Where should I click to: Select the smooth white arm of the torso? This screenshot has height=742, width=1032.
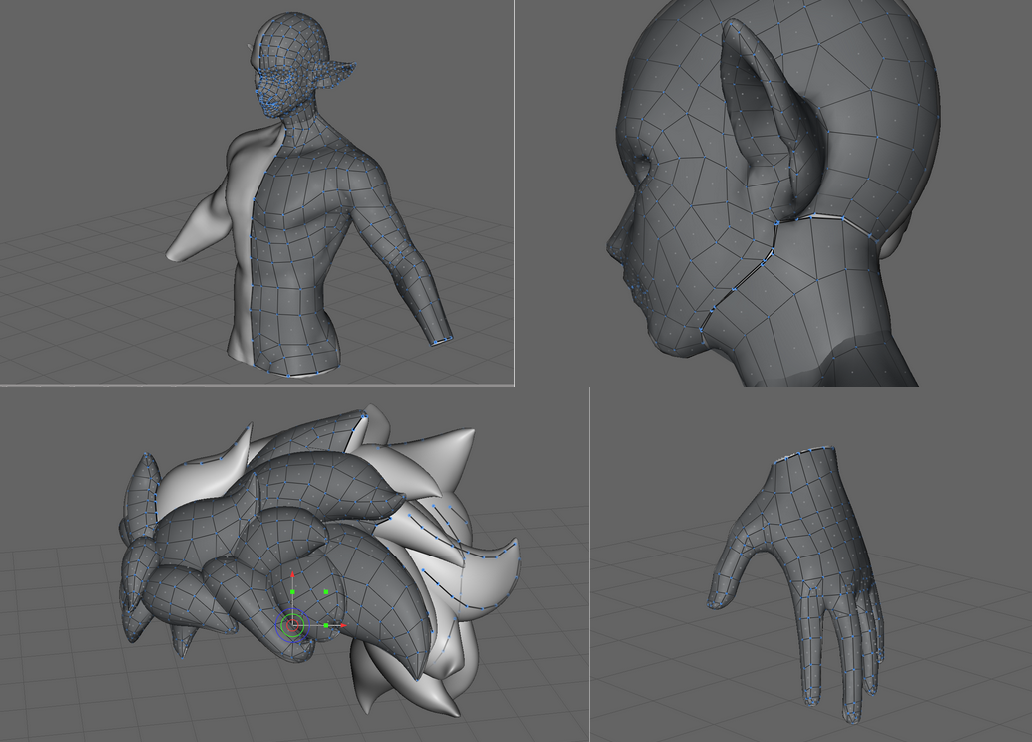(198, 231)
